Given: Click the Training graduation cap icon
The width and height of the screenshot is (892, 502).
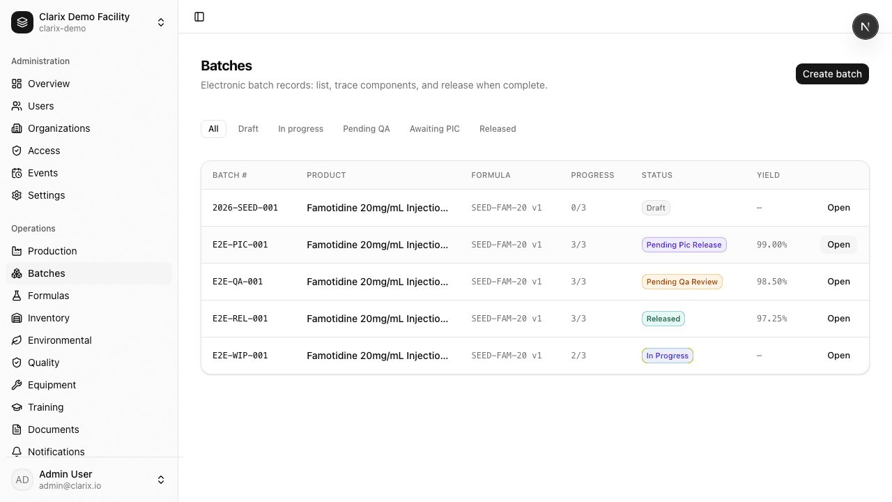Looking at the screenshot, I should pos(17,407).
